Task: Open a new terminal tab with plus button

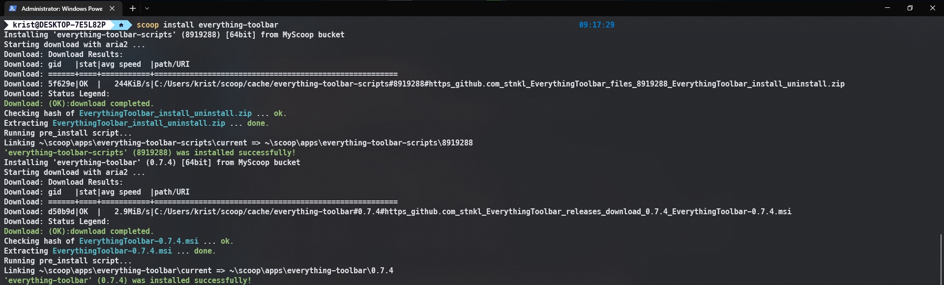Action: pyautogui.click(x=133, y=8)
